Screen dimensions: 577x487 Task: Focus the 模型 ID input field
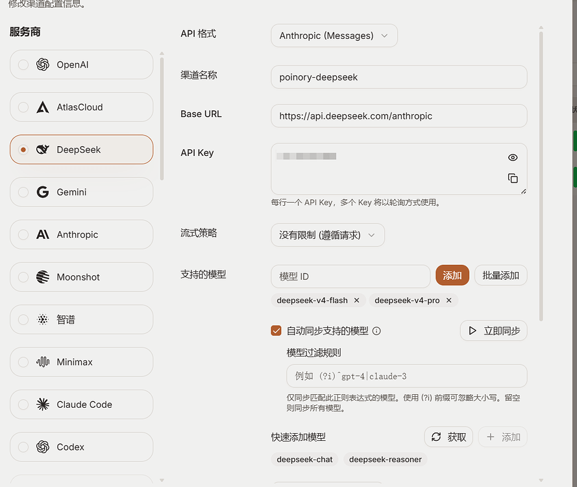pos(350,277)
